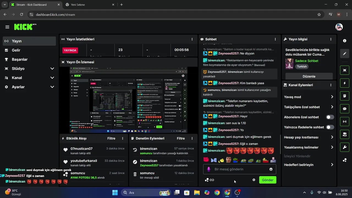This screenshot has width=352, height=198.
Task: Click the info icon in right toolbar
Action: pos(345,41)
